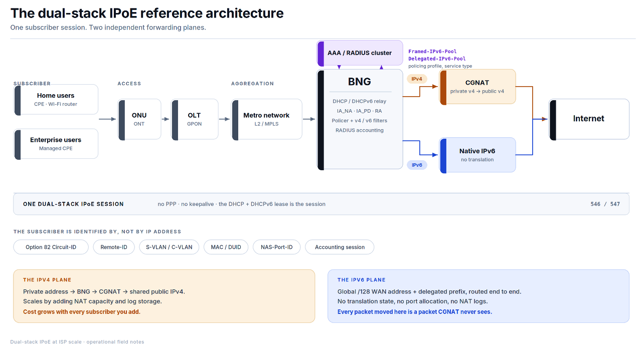Click the main dual-stack IPoE architecture title
Screen dimensions: 642x349
tap(147, 13)
